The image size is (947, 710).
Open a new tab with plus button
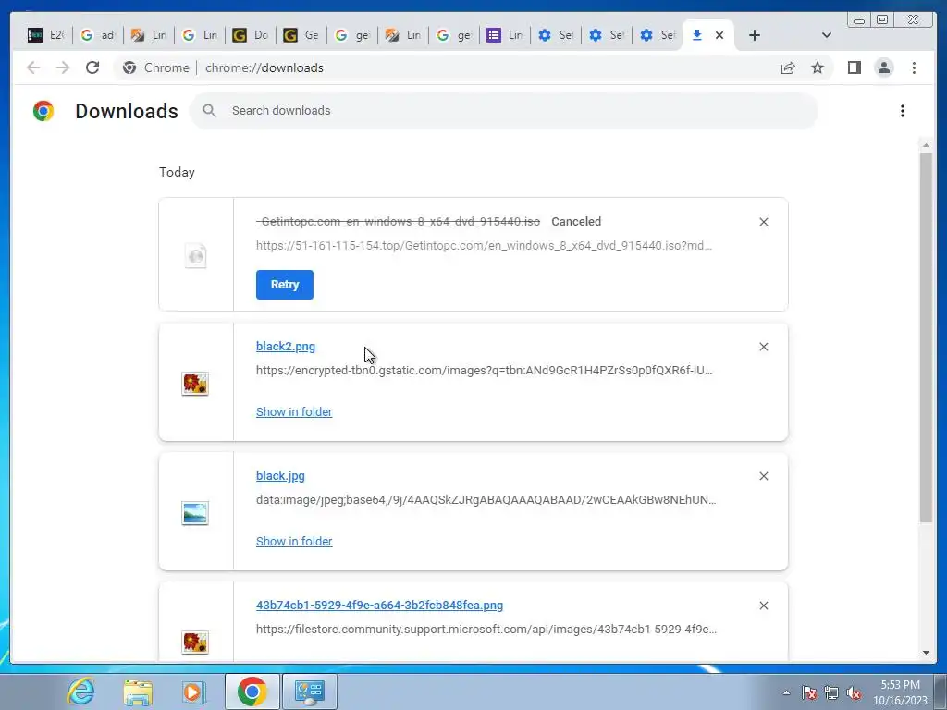pos(755,35)
